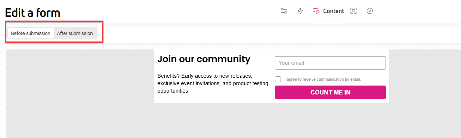Select the Join our community heading
461x138 pixels.
204,59
